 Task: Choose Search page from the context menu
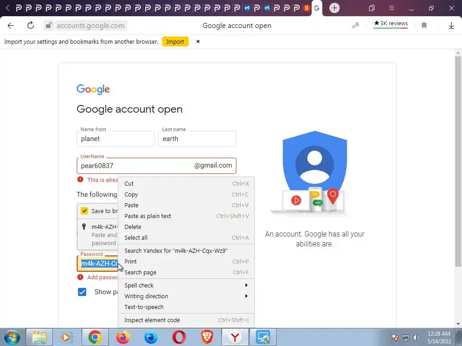(x=186, y=273)
